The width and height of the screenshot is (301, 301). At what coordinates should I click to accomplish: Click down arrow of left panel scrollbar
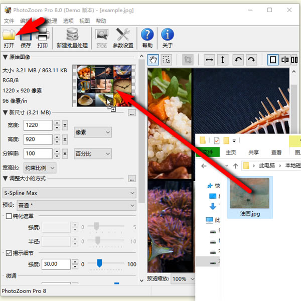tap(141, 280)
